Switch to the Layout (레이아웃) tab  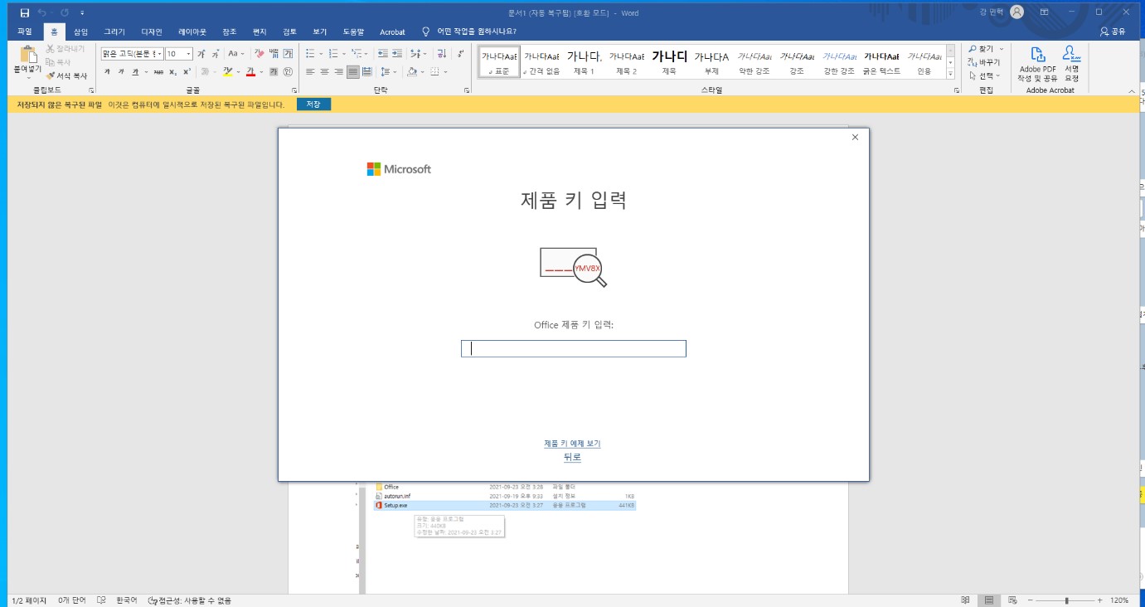(x=192, y=32)
